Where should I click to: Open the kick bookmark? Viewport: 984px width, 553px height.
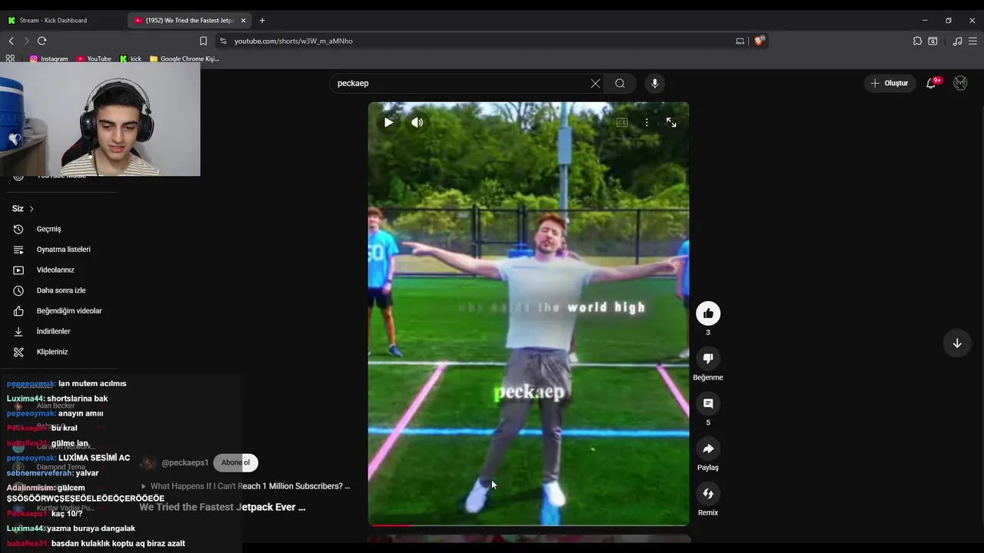click(x=131, y=58)
